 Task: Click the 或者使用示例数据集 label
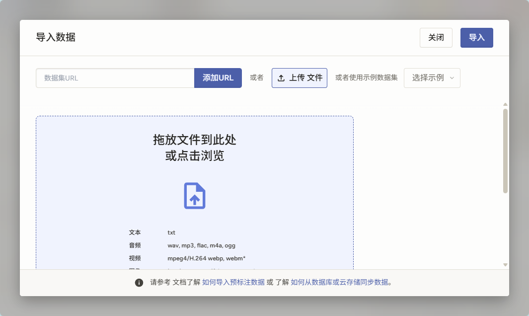[367, 78]
